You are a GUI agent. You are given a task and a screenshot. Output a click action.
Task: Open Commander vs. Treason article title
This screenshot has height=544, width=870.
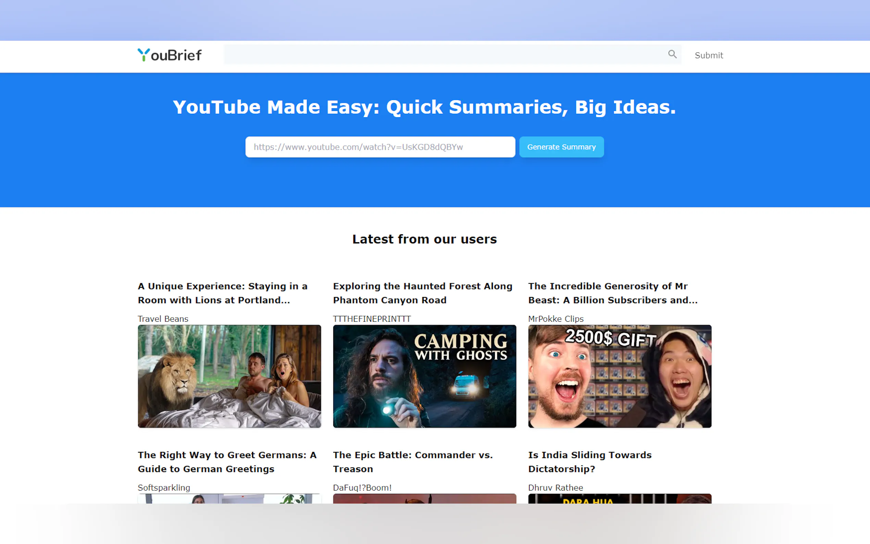412,461
